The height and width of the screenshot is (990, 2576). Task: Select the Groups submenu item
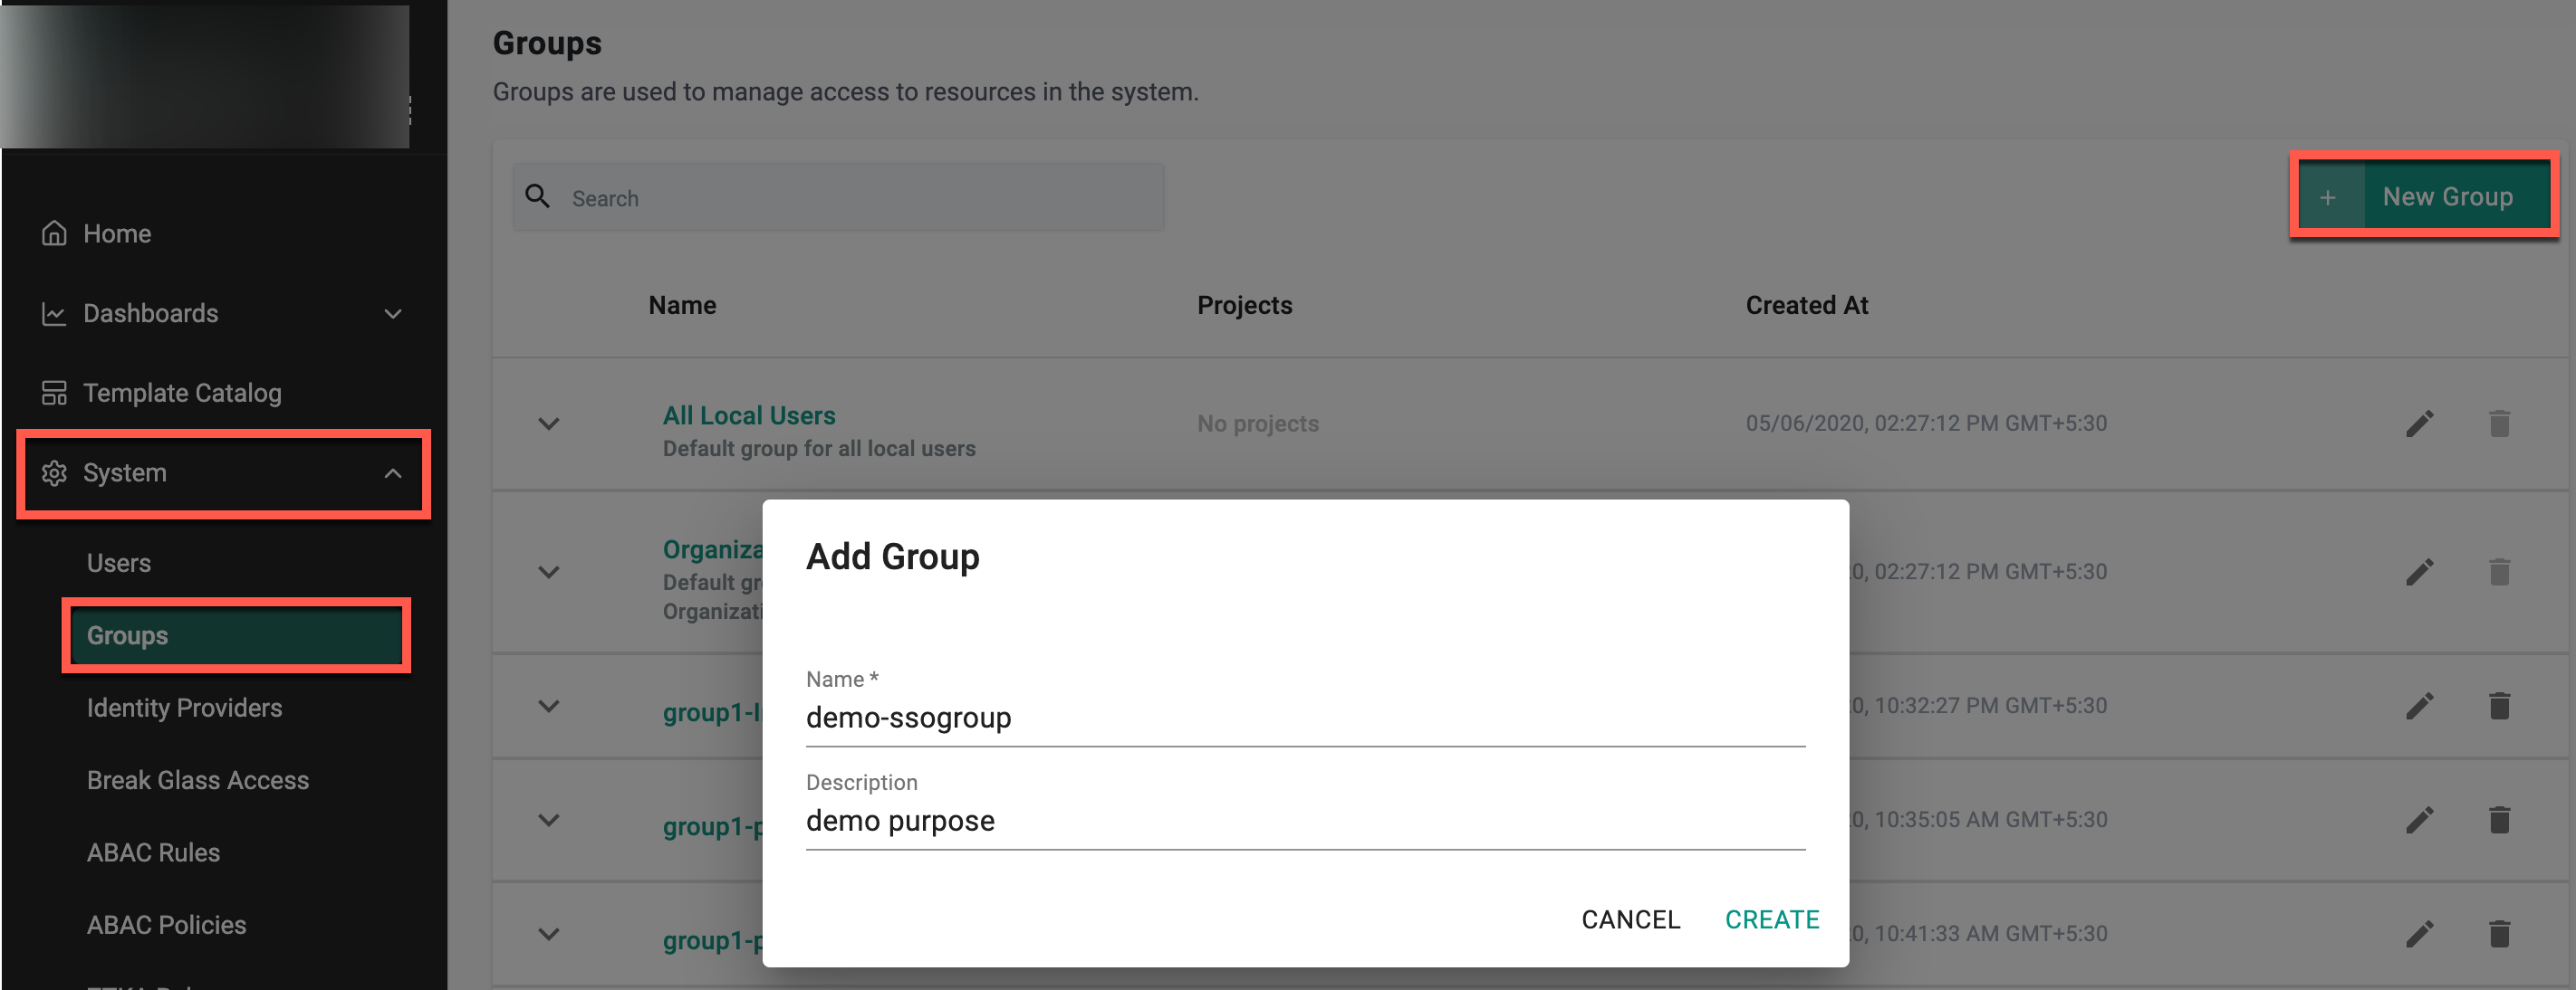(x=236, y=635)
